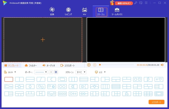
Task: Select the コラージュ tab
Action: point(101,11)
